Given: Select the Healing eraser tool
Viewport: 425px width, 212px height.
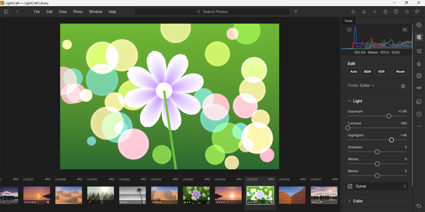Looking at the screenshot, I should [x=419, y=64].
